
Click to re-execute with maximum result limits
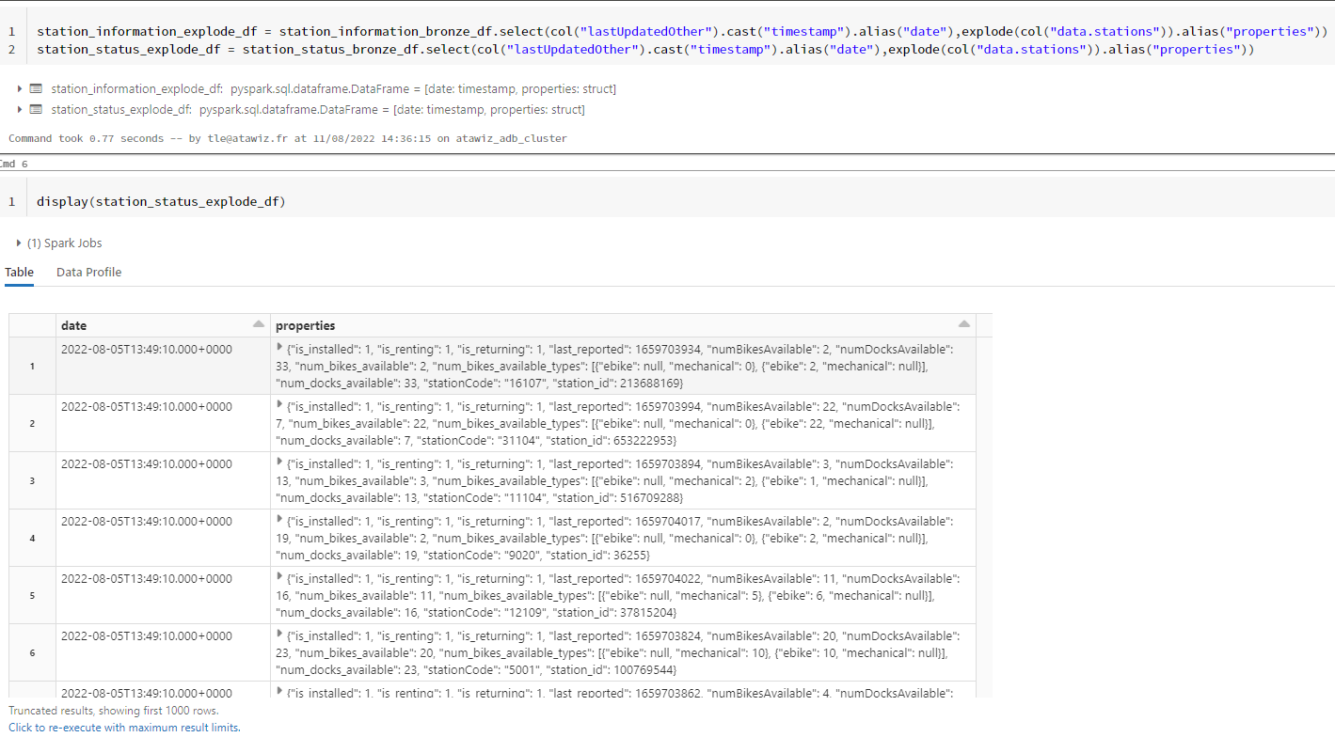[x=124, y=728]
